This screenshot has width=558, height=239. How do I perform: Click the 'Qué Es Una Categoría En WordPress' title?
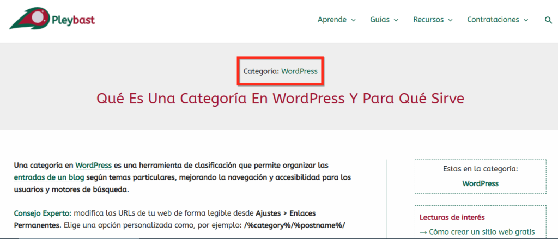click(x=281, y=99)
